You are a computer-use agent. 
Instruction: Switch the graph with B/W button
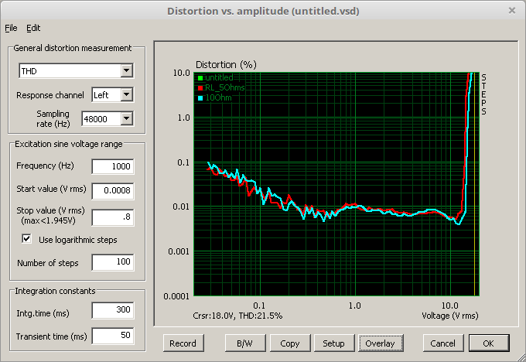point(244,343)
